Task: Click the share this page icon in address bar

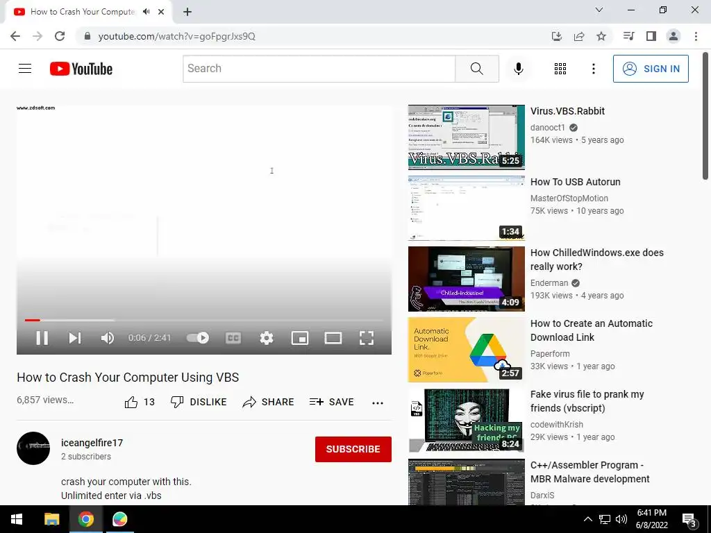Action: click(579, 36)
